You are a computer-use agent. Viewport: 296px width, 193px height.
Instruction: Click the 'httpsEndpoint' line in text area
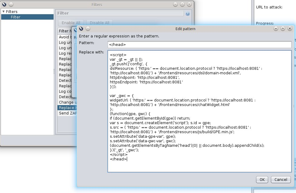coord(146,82)
